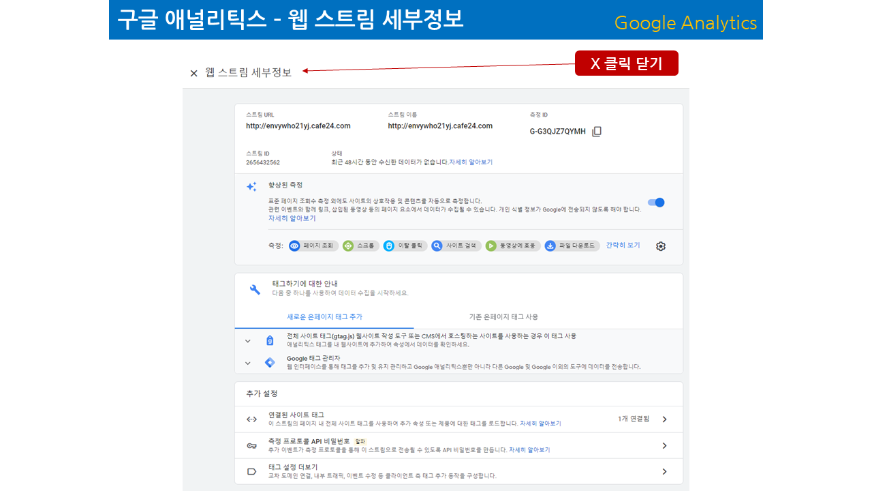Open 측정 프로토콜 API 비밀번호 chevron
This screenshot has width=872, height=491.
[x=664, y=446]
